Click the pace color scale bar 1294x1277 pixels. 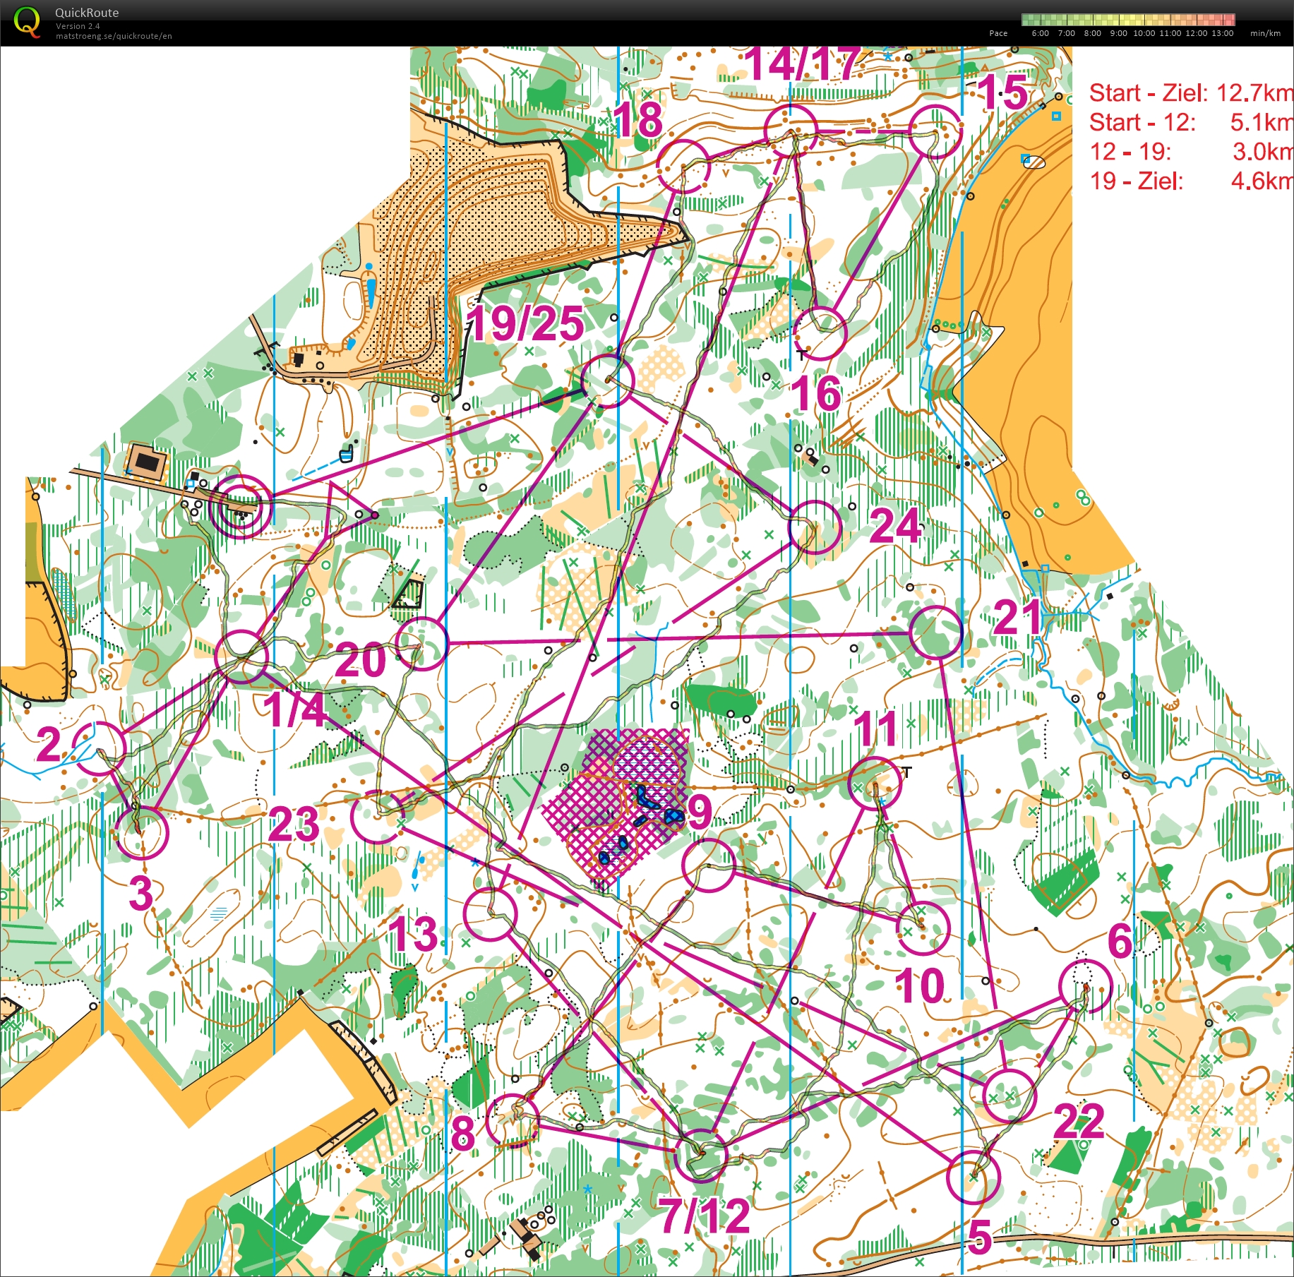1127,20
